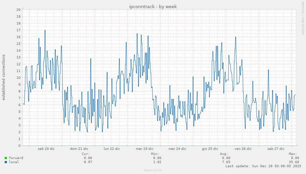Image resolution: width=306 pixels, height=174 pixels.
Task: Click the 'dom 21 dic' date label
Action: point(79,149)
